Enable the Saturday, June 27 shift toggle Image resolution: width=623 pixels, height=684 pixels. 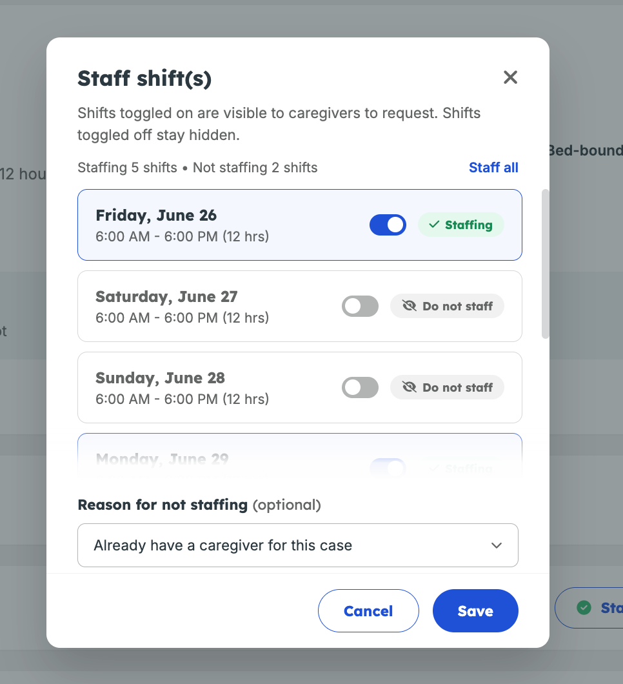coord(360,306)
